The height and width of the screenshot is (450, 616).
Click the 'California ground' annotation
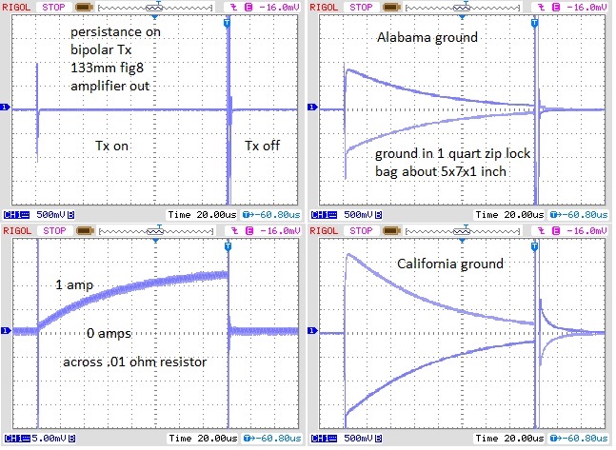[450, 264]
